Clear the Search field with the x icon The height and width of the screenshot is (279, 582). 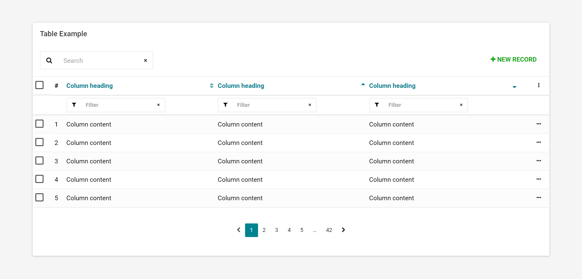pyautogui.click(x=145, y=61)
